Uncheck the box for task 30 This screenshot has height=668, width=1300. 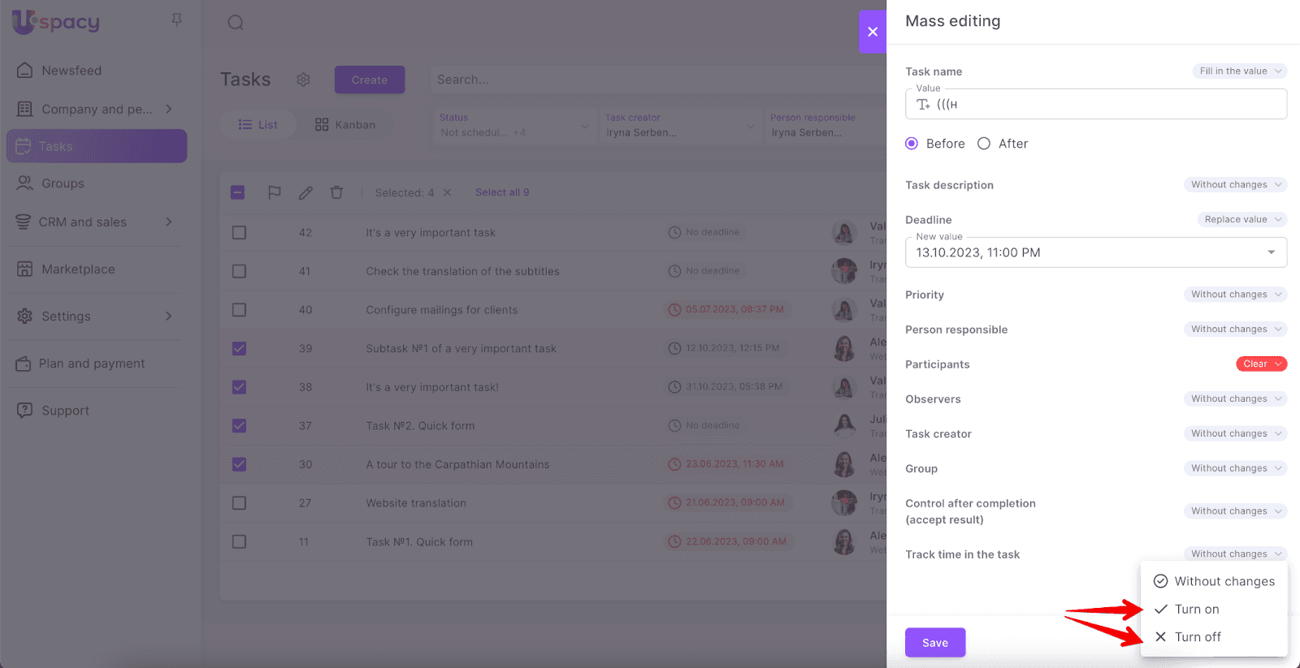(x=239, y=464)
